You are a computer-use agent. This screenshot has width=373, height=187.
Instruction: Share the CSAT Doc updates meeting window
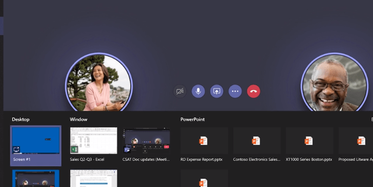pyautogui.click(x=146, y=140)
